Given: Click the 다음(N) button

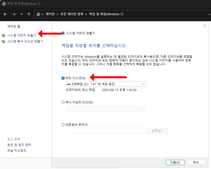Looking at the screenshot, I should coord(175,162).
